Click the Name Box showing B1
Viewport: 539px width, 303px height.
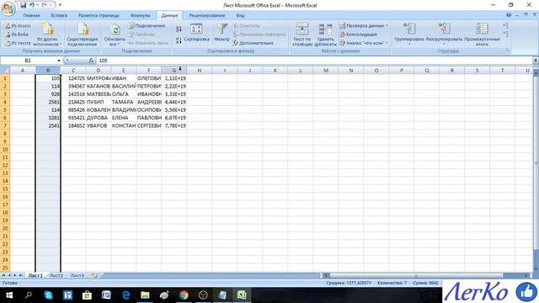click(29, 61)
